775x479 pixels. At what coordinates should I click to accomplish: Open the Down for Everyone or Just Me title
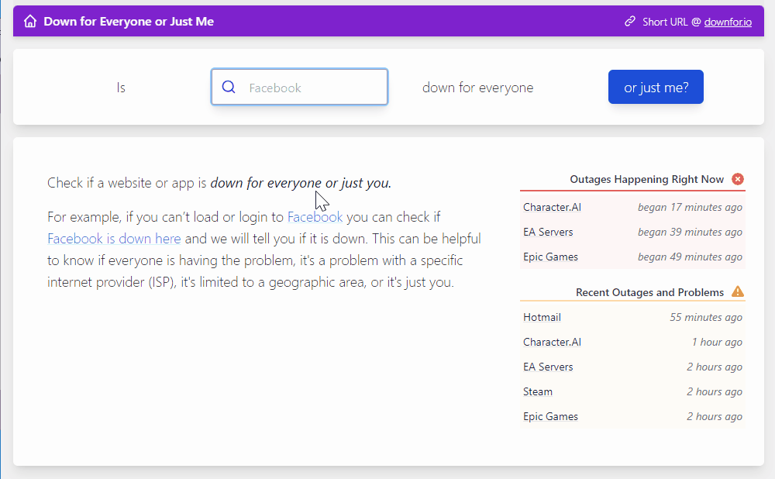(129, 22)
